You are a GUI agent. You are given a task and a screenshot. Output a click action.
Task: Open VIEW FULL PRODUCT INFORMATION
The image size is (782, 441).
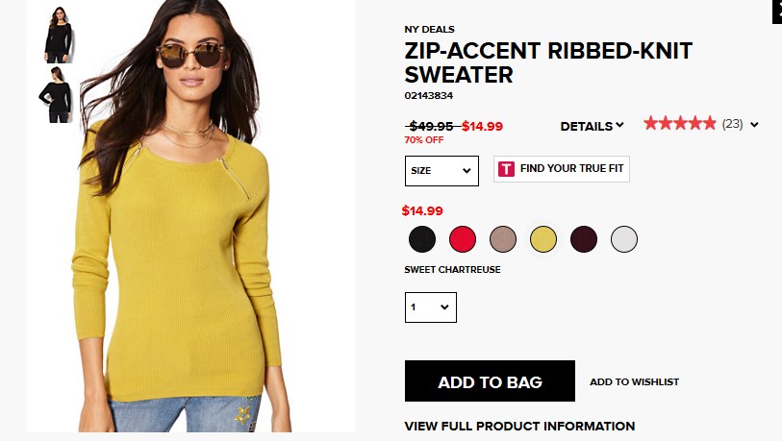519,426
